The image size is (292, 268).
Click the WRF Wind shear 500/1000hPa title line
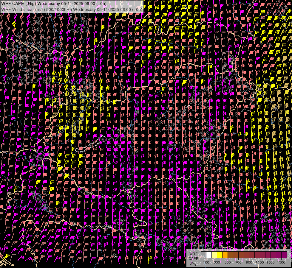click(72, 9)
